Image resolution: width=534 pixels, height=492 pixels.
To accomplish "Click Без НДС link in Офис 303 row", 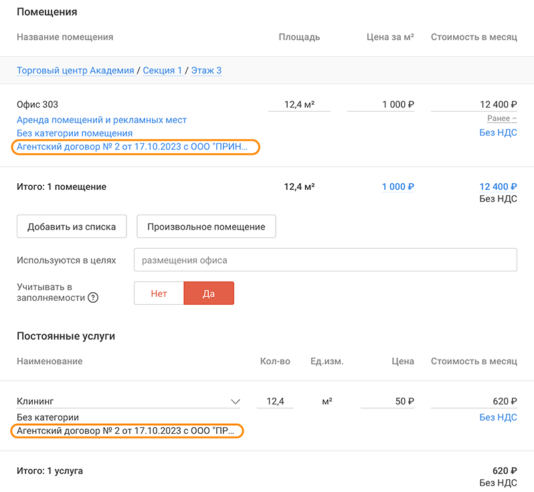I will pos(498,132).
